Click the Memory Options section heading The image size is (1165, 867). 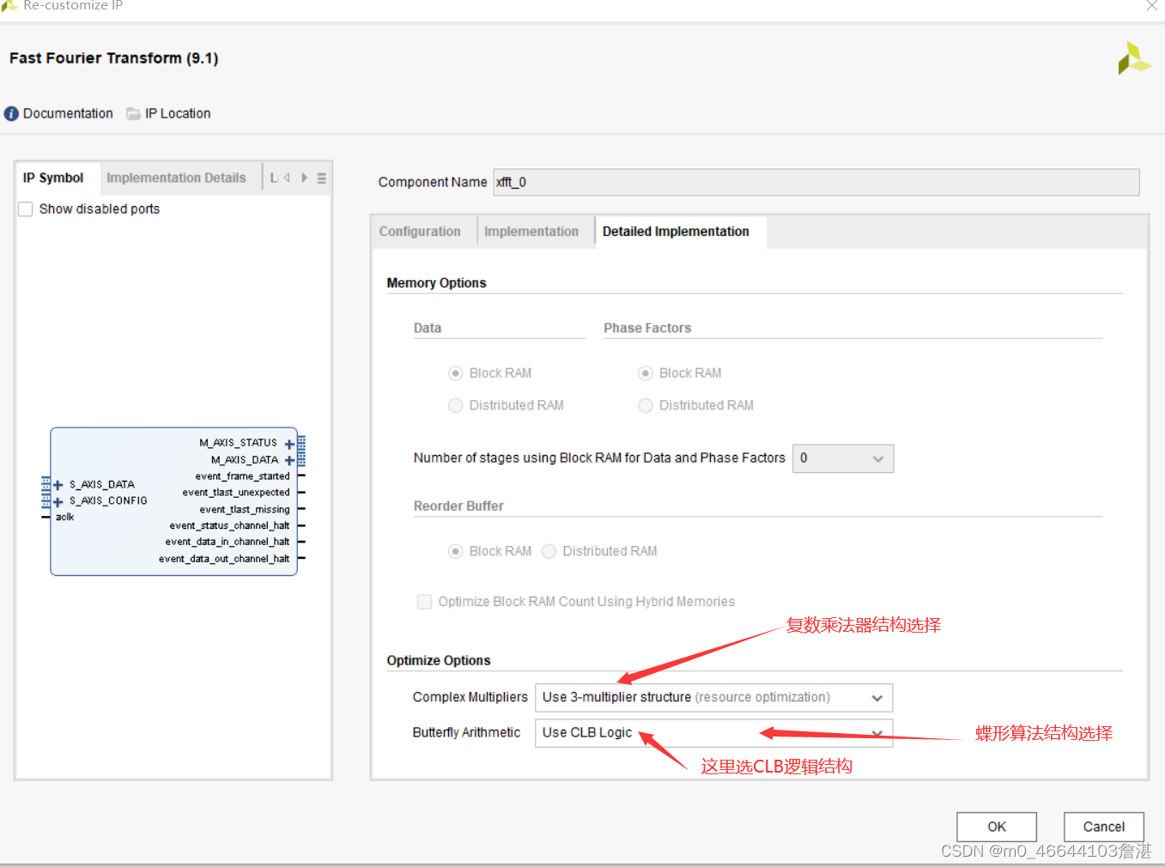pyautogui.click(x=436, y=283)
